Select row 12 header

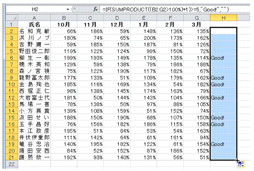12,98
